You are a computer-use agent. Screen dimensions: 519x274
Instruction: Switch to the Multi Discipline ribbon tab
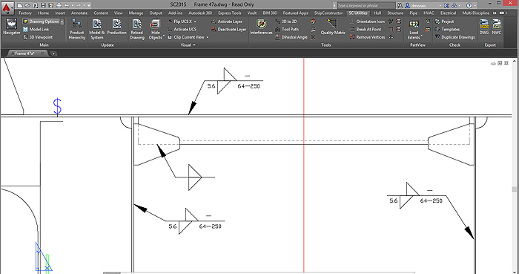(476, 13)
